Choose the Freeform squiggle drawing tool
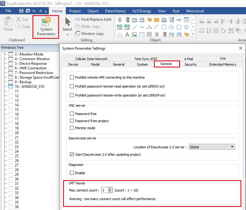 142,27
